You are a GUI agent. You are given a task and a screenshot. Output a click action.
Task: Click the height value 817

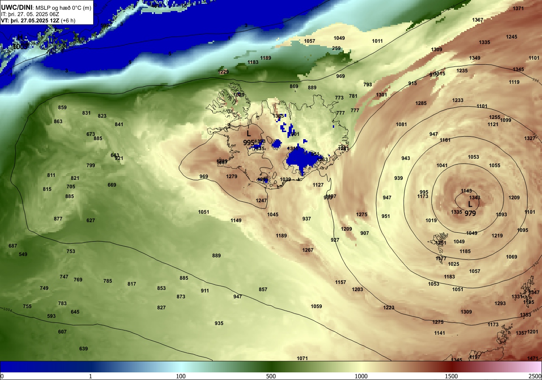coord(132,284)
